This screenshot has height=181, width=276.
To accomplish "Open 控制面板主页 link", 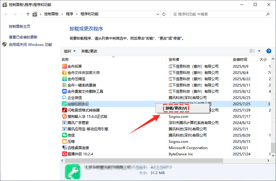I will pyautogui.click(x=20, y=27).
